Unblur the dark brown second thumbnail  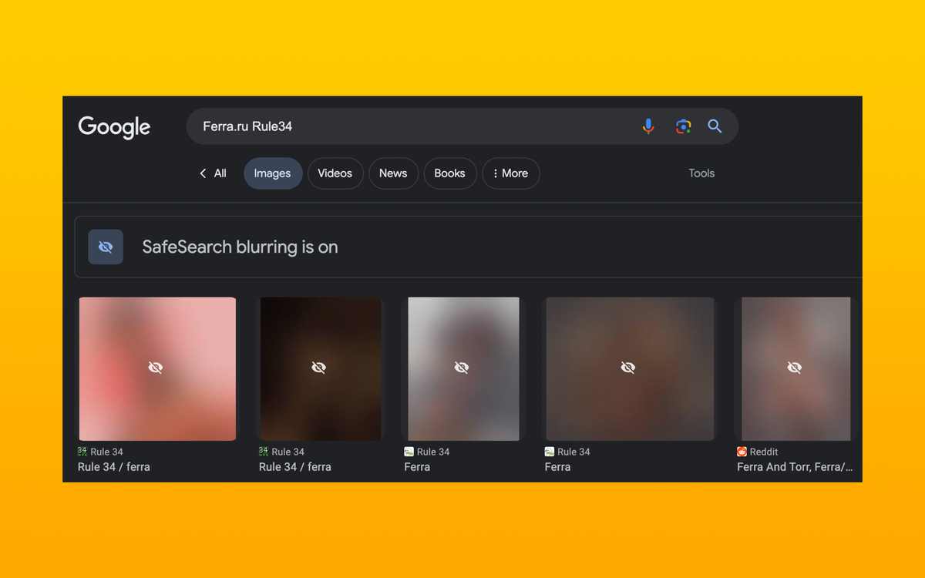[321, 368]
